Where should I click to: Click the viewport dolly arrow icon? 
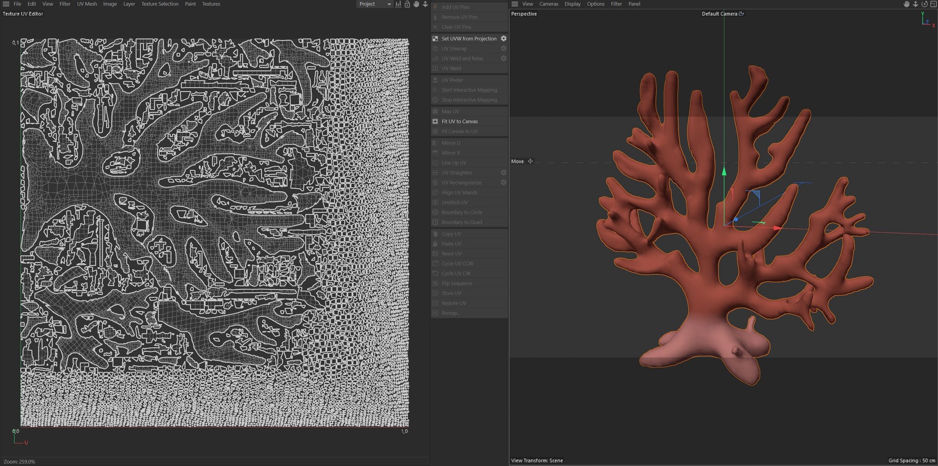pyautogui.click(x=916, y=4)
